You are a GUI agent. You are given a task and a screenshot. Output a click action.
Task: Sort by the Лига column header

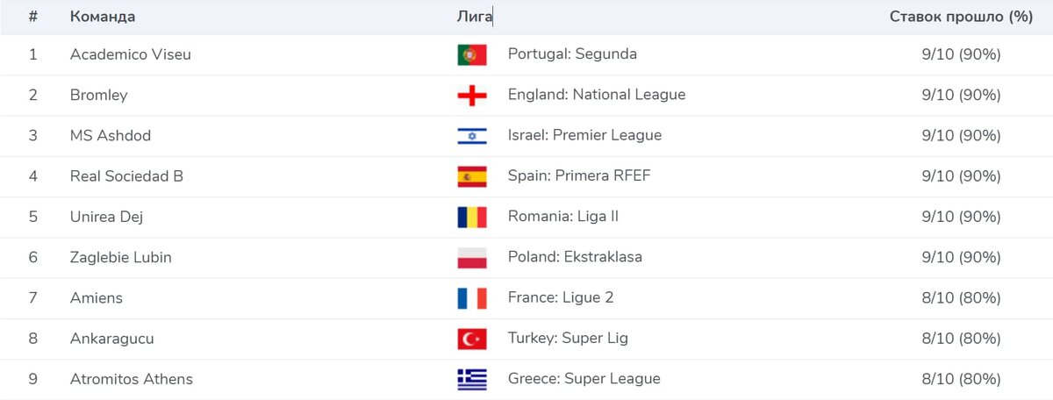pyautogui.click(x=475, y=17)
